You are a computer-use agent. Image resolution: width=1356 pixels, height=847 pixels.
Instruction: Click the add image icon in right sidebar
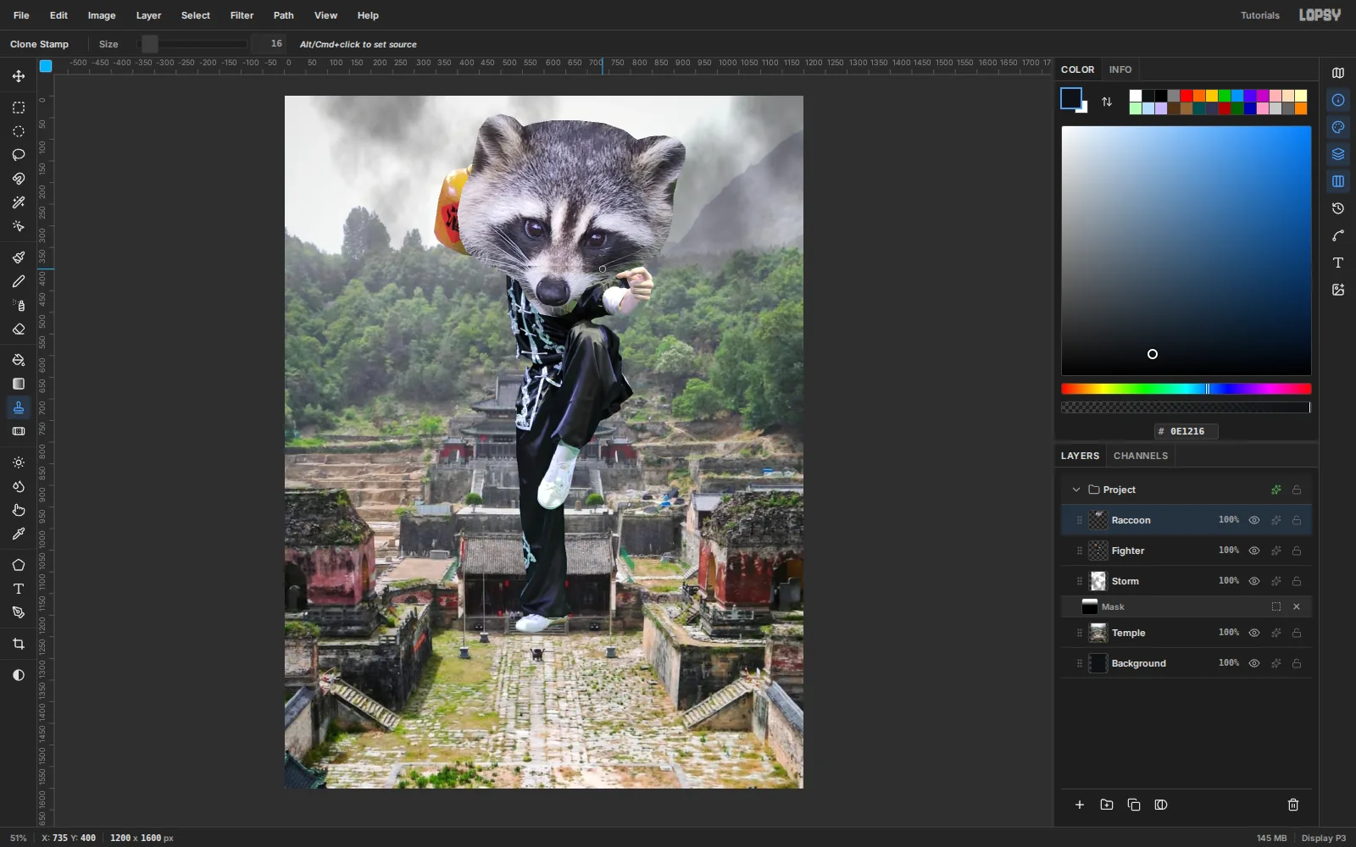[x=1338, y=290]
